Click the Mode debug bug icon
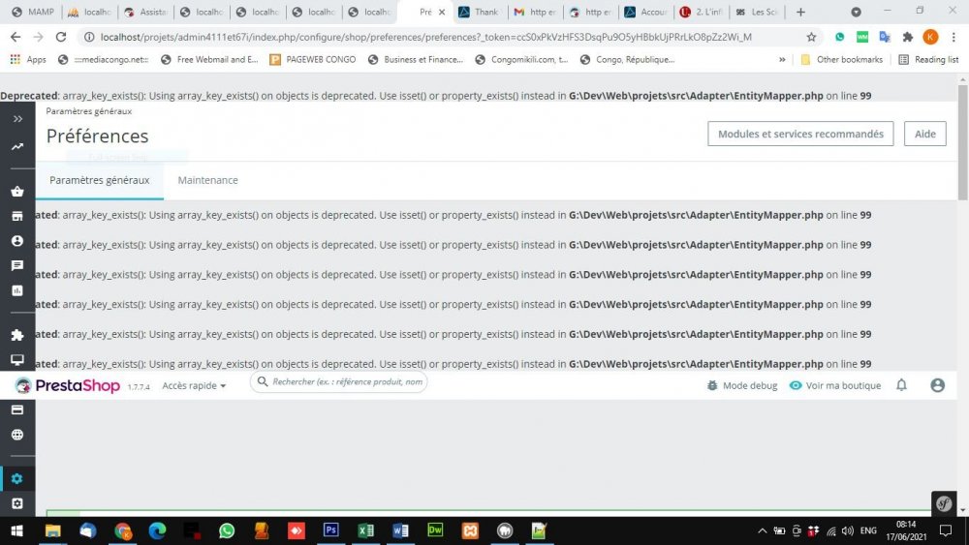Screen dimensions: 969x545 (712, 385)
